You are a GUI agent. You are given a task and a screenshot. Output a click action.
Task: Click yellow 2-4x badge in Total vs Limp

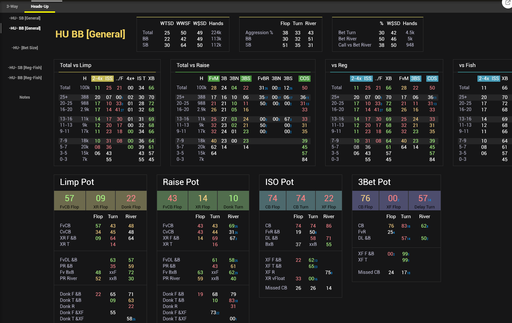click(x=97, y=78)
